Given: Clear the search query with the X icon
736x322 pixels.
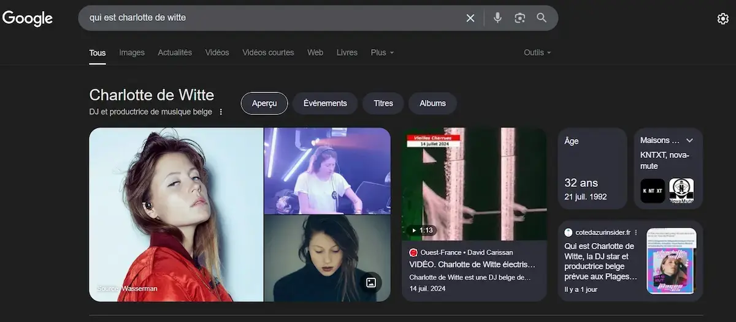Looking at the screenshot, I should click(470, 18).
